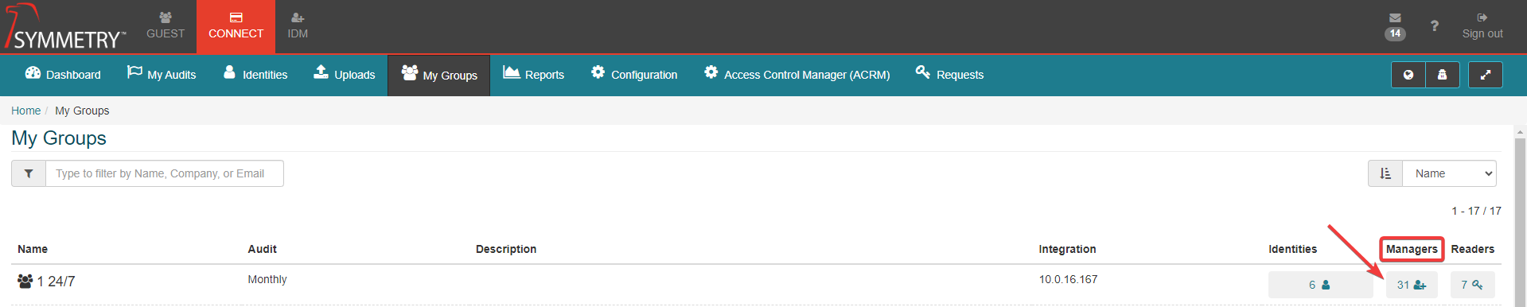Switch to the GUEST module tab
The height and width of the screenshot is (307, 1527).
(166, 26)
